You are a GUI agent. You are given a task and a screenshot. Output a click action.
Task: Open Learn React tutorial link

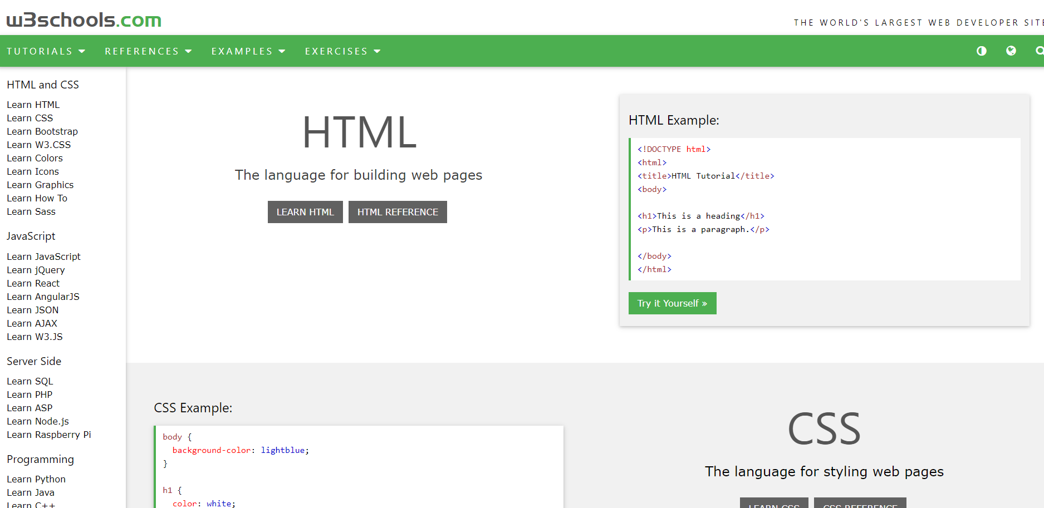[x=33, y=283]
